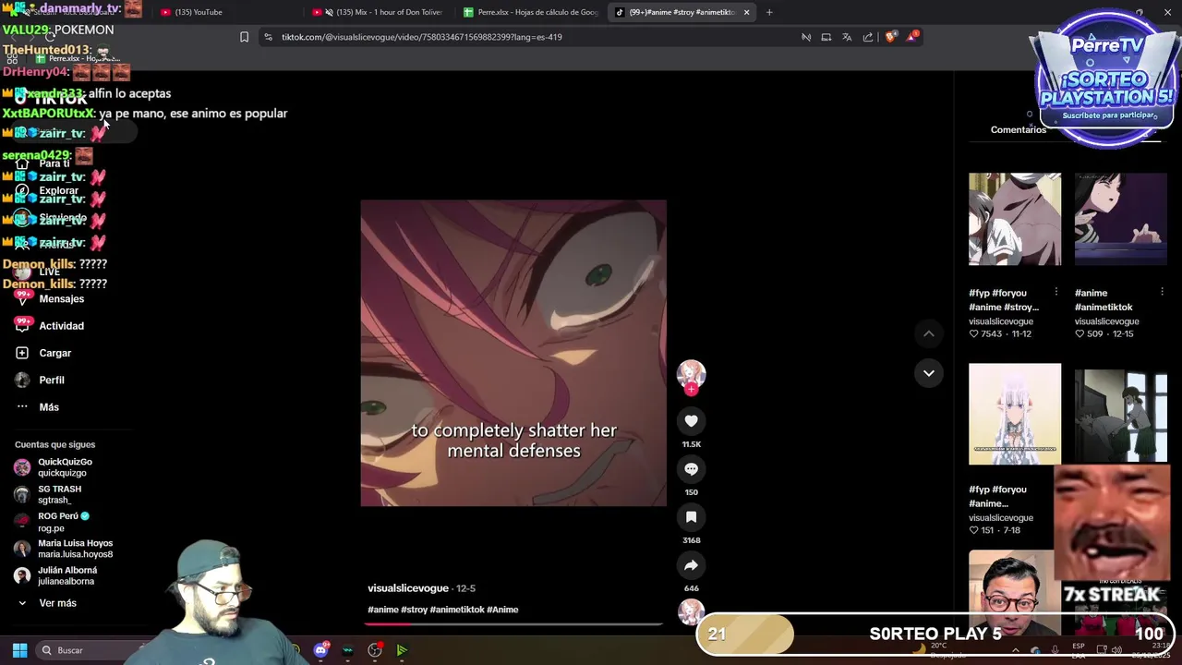This screenshot has width=1182, height=665.
Task: Open the creator avatar beside the video
Action: pyautogui.click(x=691, y=373)
